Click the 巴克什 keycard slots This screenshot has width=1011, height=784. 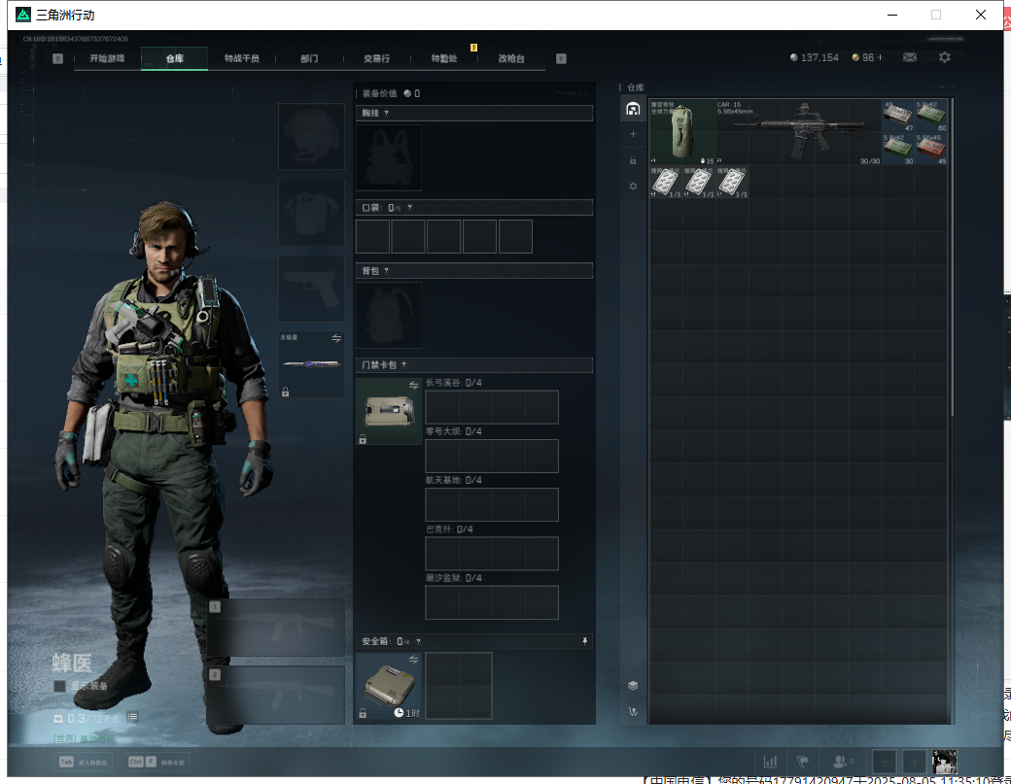pyautogui.click(x=492, y=554)
